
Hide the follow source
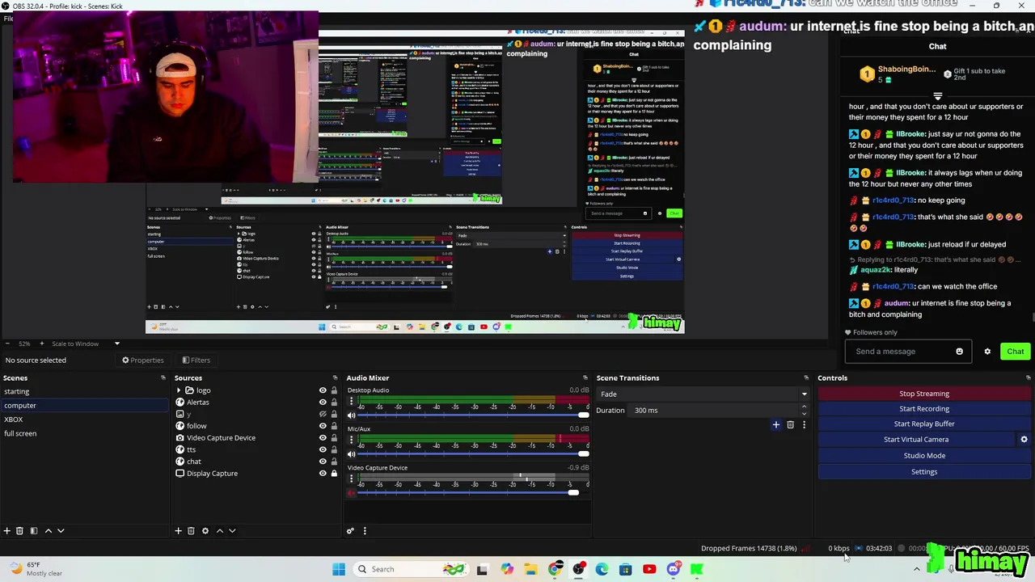pyautogui.click(x=323, y=426)
